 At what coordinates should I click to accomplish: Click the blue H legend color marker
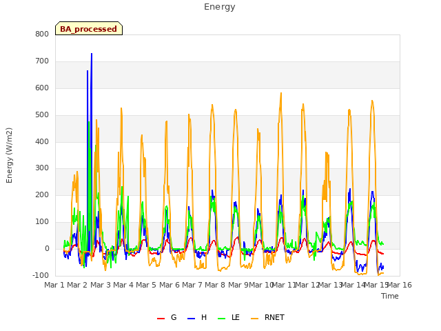pos(191,319)
